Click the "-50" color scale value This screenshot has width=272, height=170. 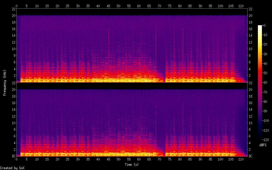[x=265, y=73]
